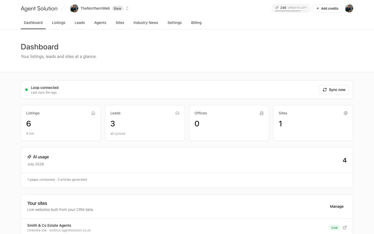Open the Leads tab
Image resolution: width=374 pixels, height=234 pixels.
tap(80, 23)
